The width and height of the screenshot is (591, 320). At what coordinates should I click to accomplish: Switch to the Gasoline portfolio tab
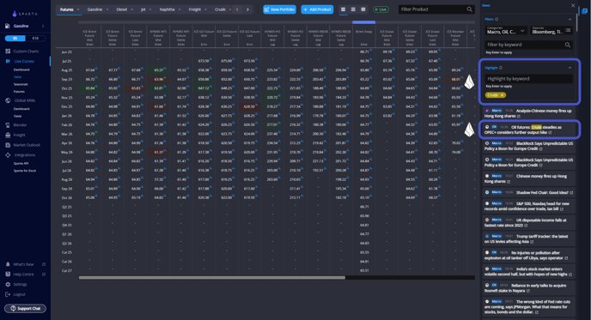(x=94, y=9)
